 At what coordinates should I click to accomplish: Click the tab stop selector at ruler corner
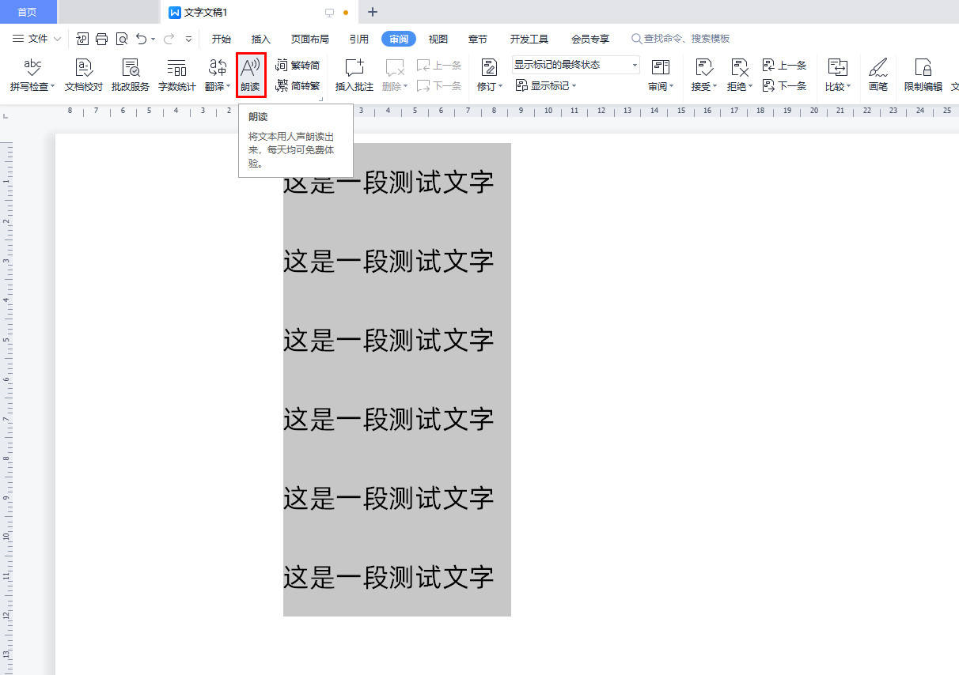pyautogui.click(x=7, y=116)
